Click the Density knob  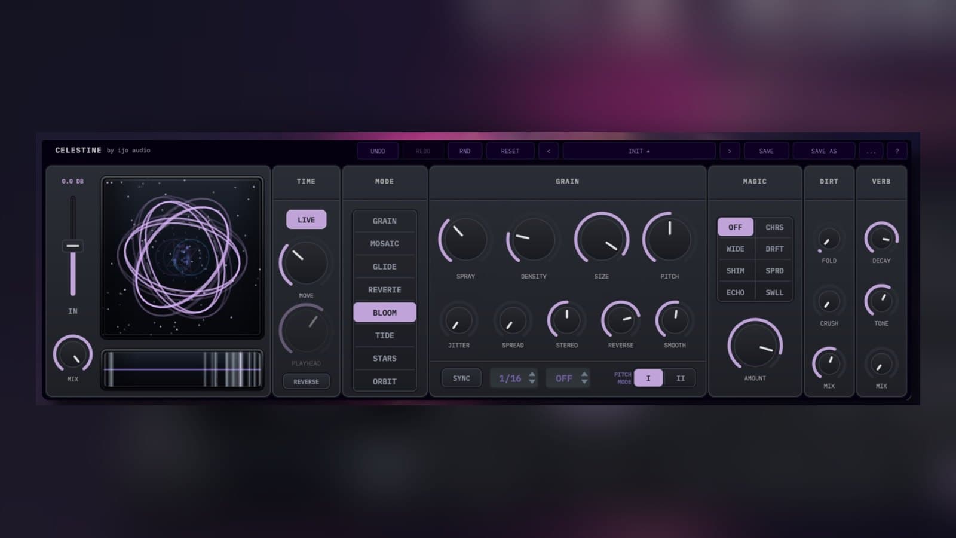532,239
